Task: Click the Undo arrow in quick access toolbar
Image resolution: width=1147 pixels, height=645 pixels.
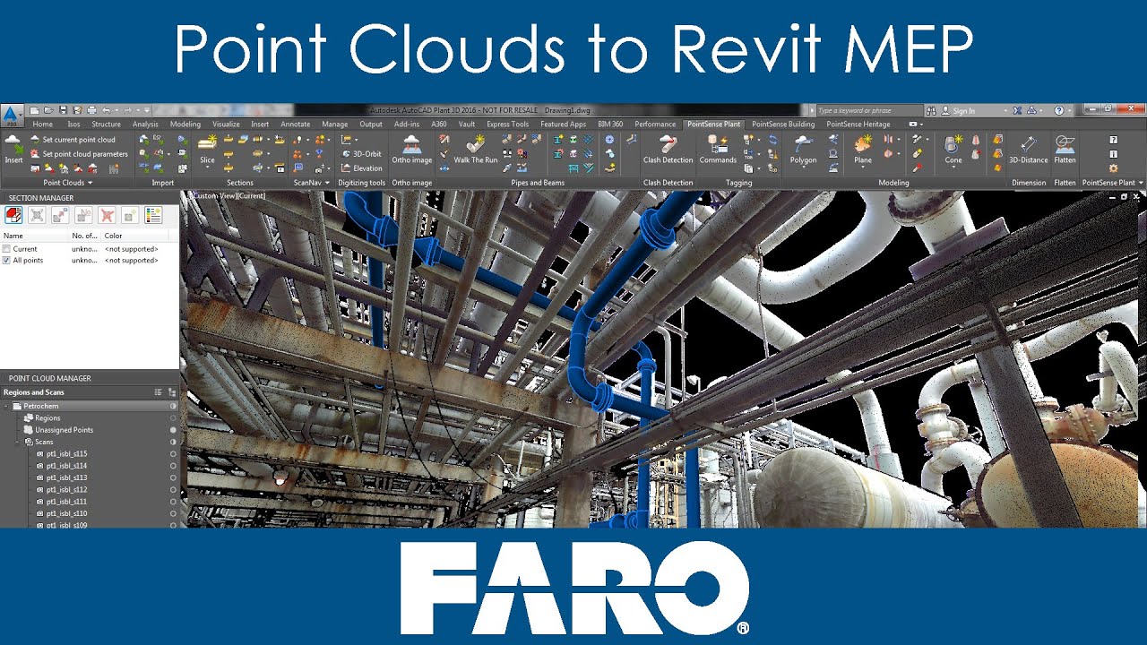Action: pyautogui.click(x=106, y=110)
